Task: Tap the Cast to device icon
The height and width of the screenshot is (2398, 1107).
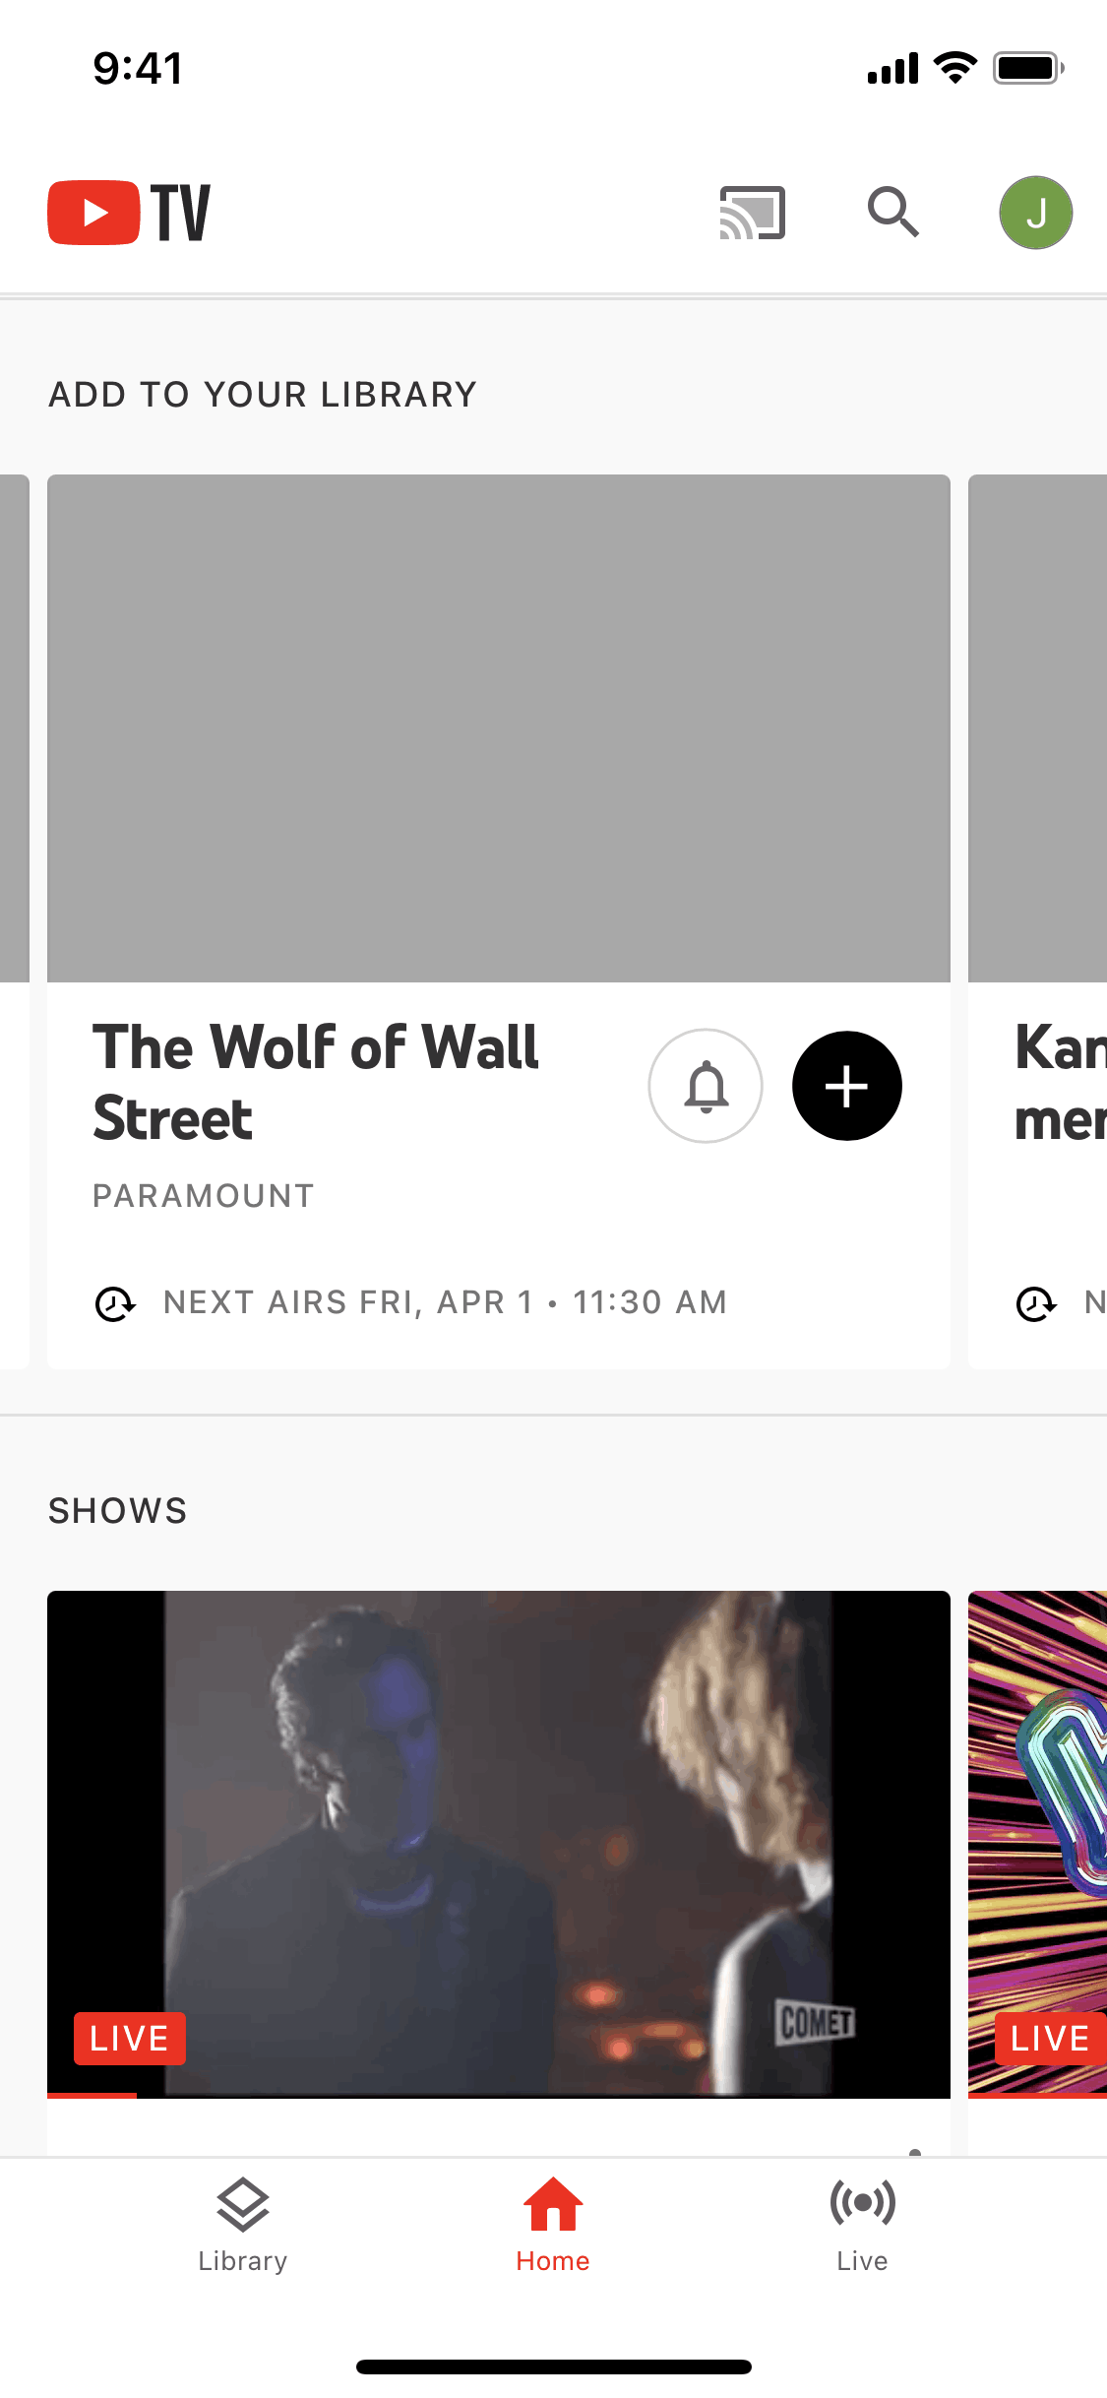Action: tap(752, 213)
